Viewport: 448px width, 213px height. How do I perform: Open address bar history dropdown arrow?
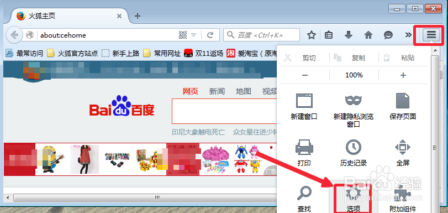coord(193,35)
